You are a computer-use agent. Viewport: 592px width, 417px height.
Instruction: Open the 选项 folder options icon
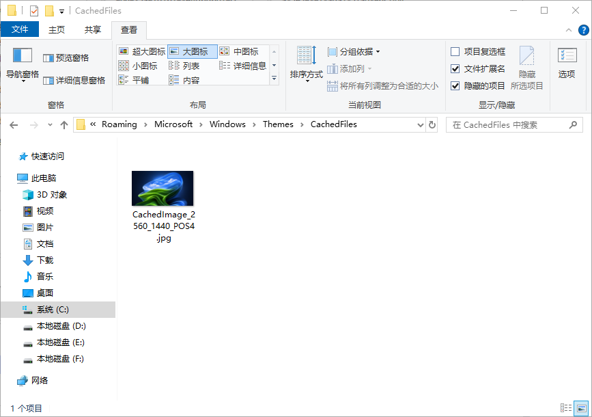[567, 57]
